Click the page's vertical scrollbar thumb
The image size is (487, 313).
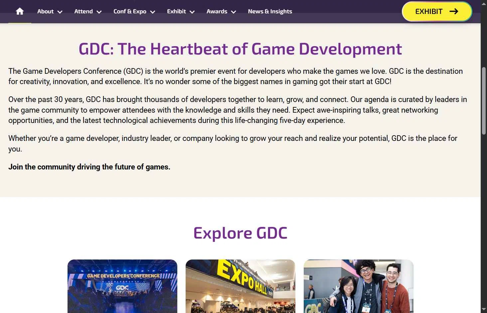(484, 101)
